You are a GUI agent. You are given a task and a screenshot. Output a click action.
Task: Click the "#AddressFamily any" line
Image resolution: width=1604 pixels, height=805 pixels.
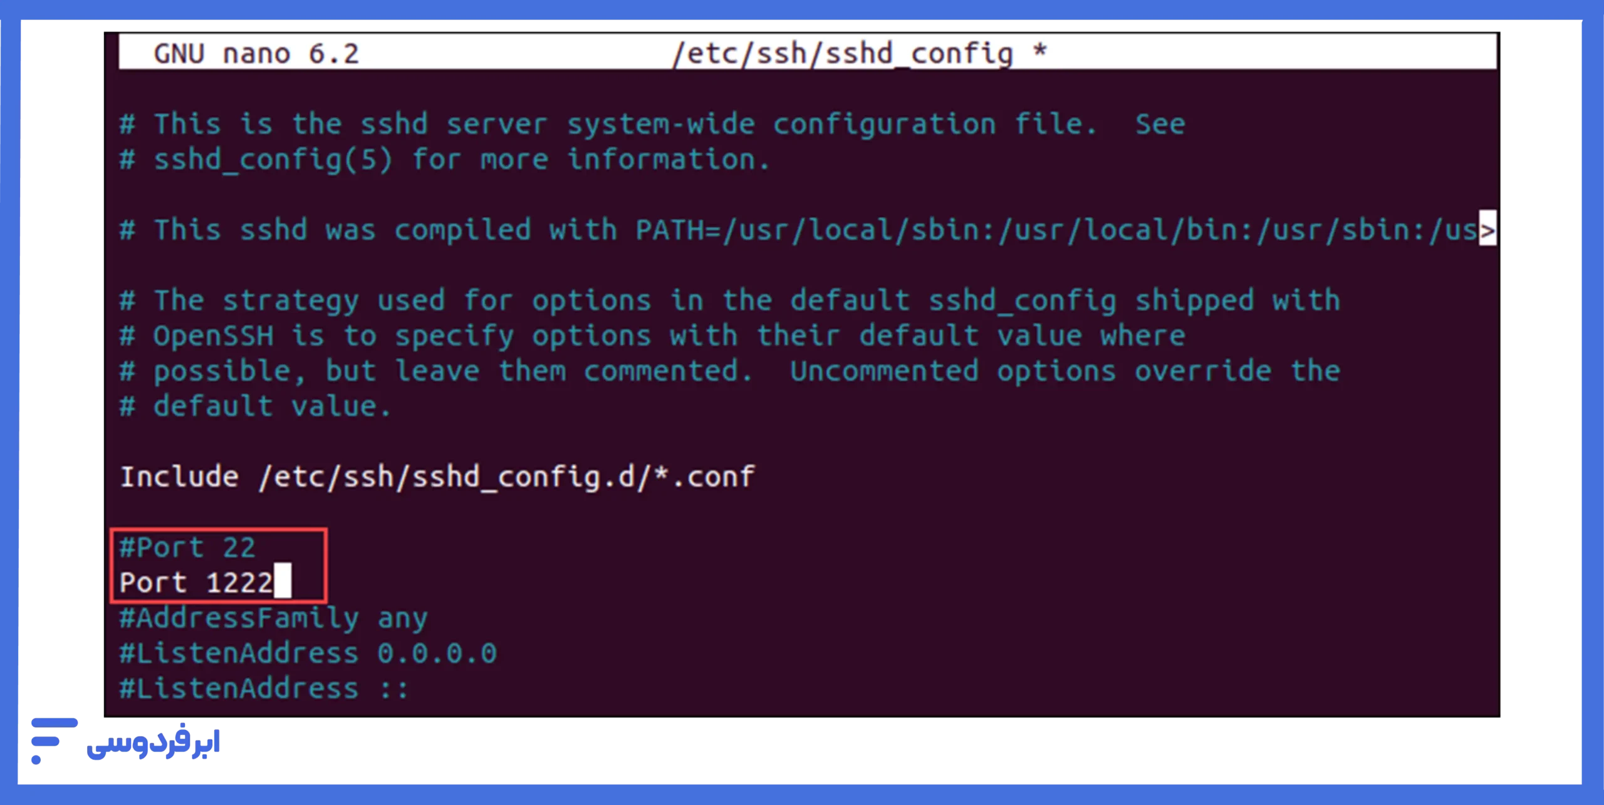[x=273, y=618]
